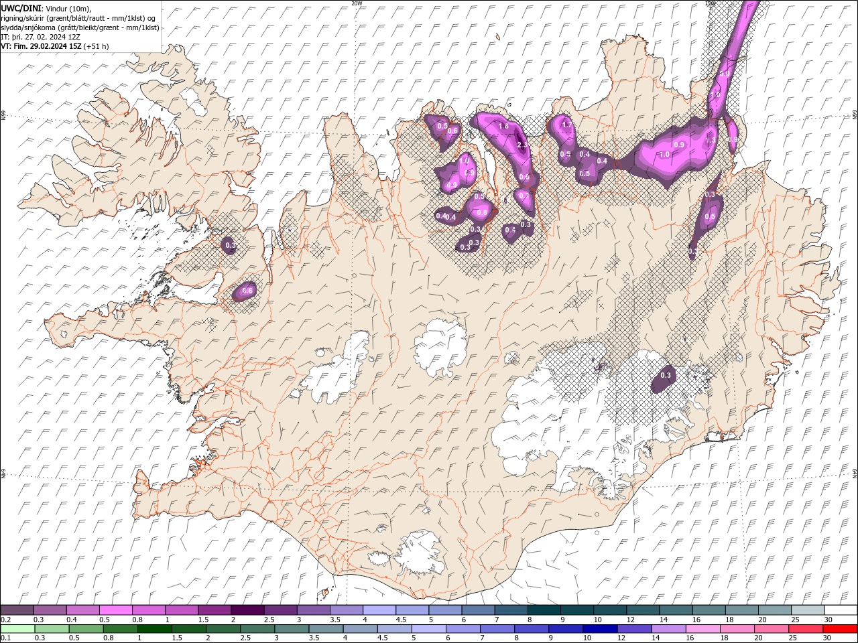Select the darkest purple snow swatch between 2 and 2.5

(x=247, y=610)
